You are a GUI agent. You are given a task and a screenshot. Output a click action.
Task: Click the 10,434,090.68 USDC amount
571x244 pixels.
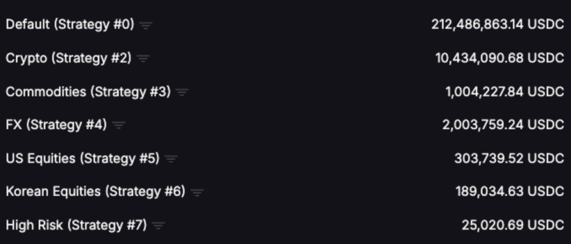pyautogui.click(x=500, y=58)
